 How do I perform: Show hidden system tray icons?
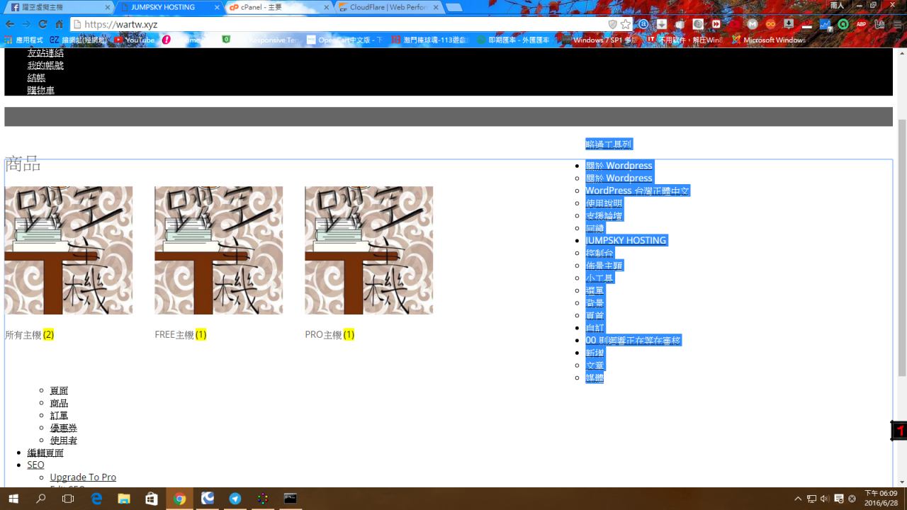(x=798, y=499)
